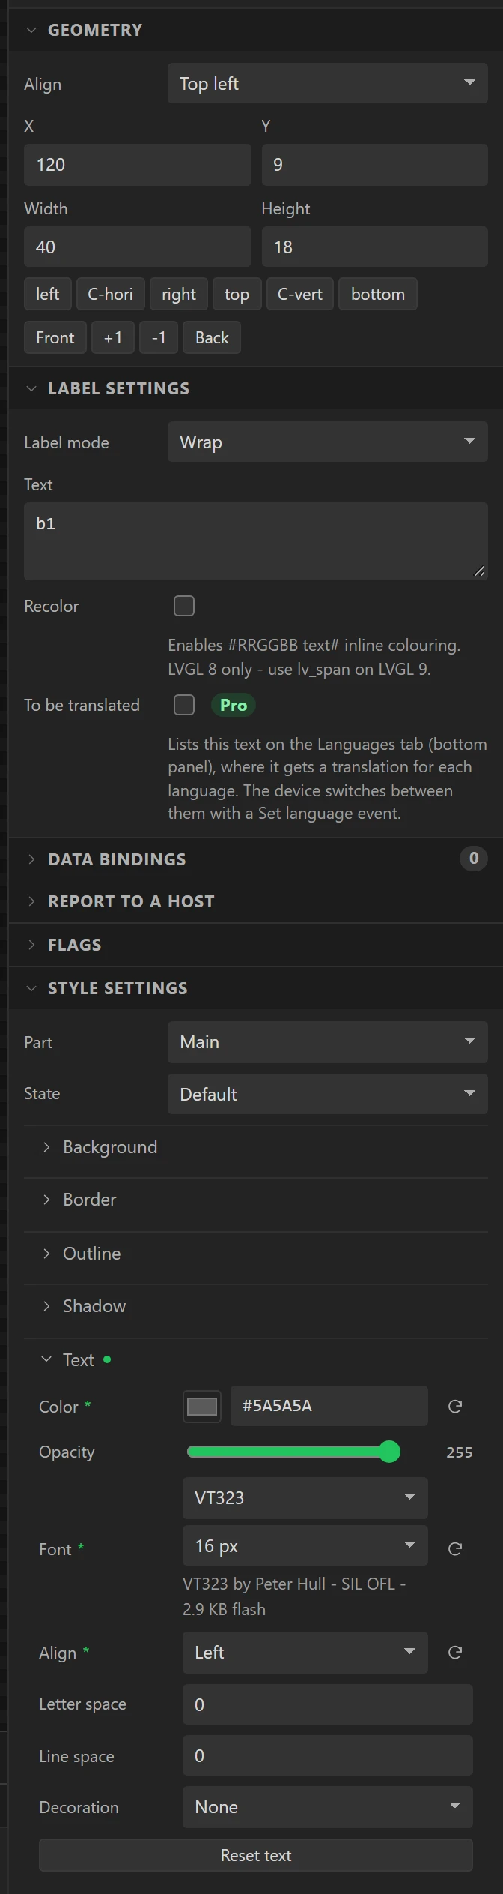Focus the Line space field
The height and width of the screenshot is (1894, 503).
pyautogui.click(x=328, y=1755)
